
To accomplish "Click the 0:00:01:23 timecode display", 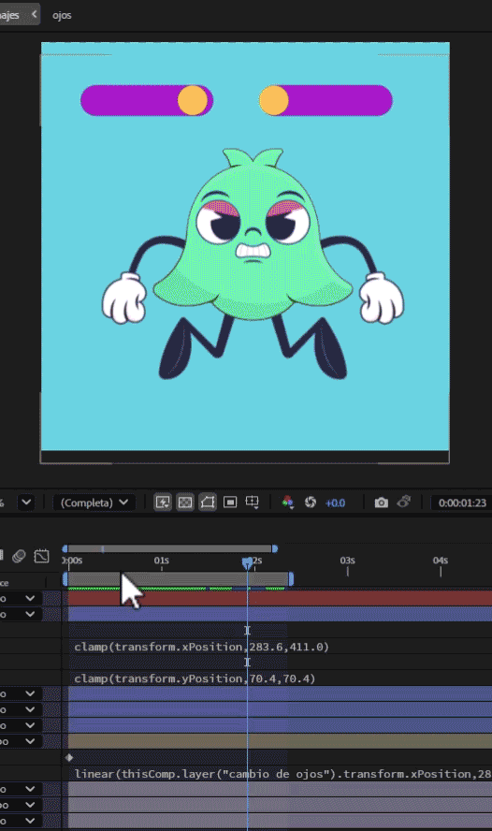I will coord(462,503).
